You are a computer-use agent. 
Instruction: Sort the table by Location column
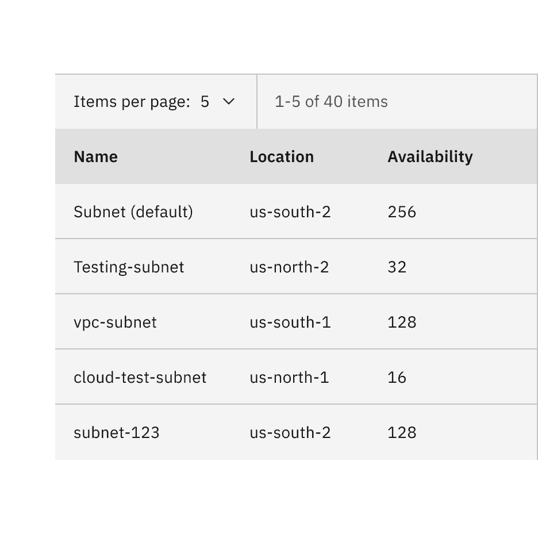click(x=282, y=156)
